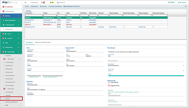Enable KM leer nur vom Ziel checkbox

click(x=109, y=52)
